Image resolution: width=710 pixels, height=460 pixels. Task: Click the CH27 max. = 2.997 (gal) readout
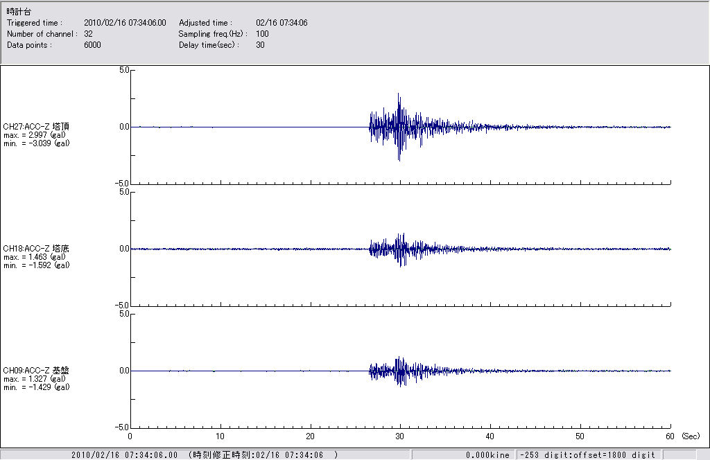35,134
